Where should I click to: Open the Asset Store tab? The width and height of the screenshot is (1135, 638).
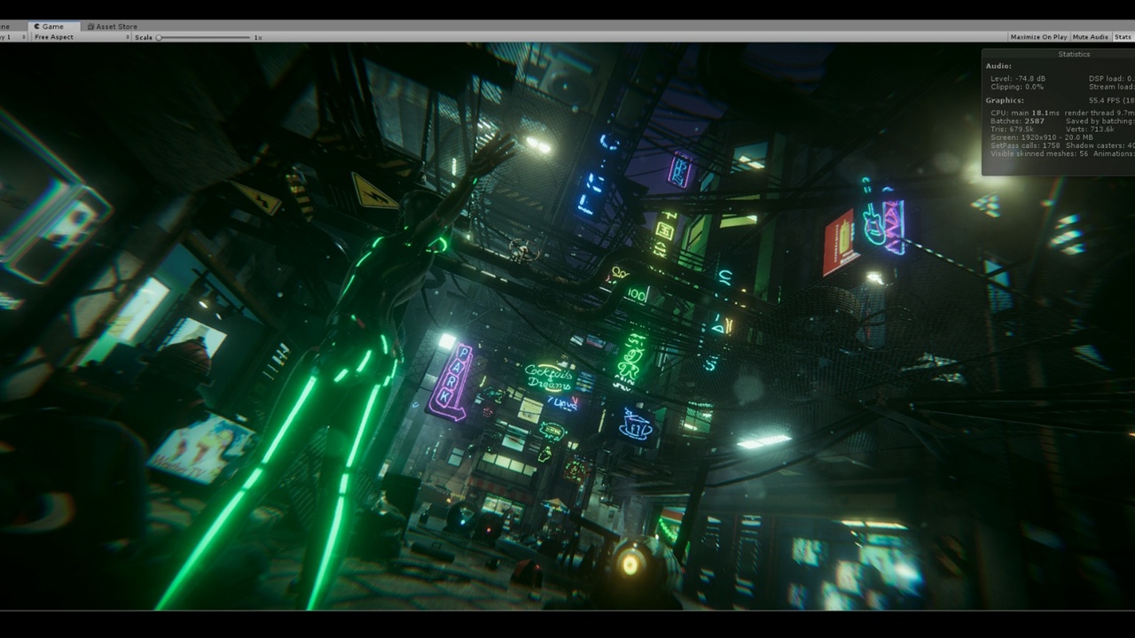(x=112, y=27)
